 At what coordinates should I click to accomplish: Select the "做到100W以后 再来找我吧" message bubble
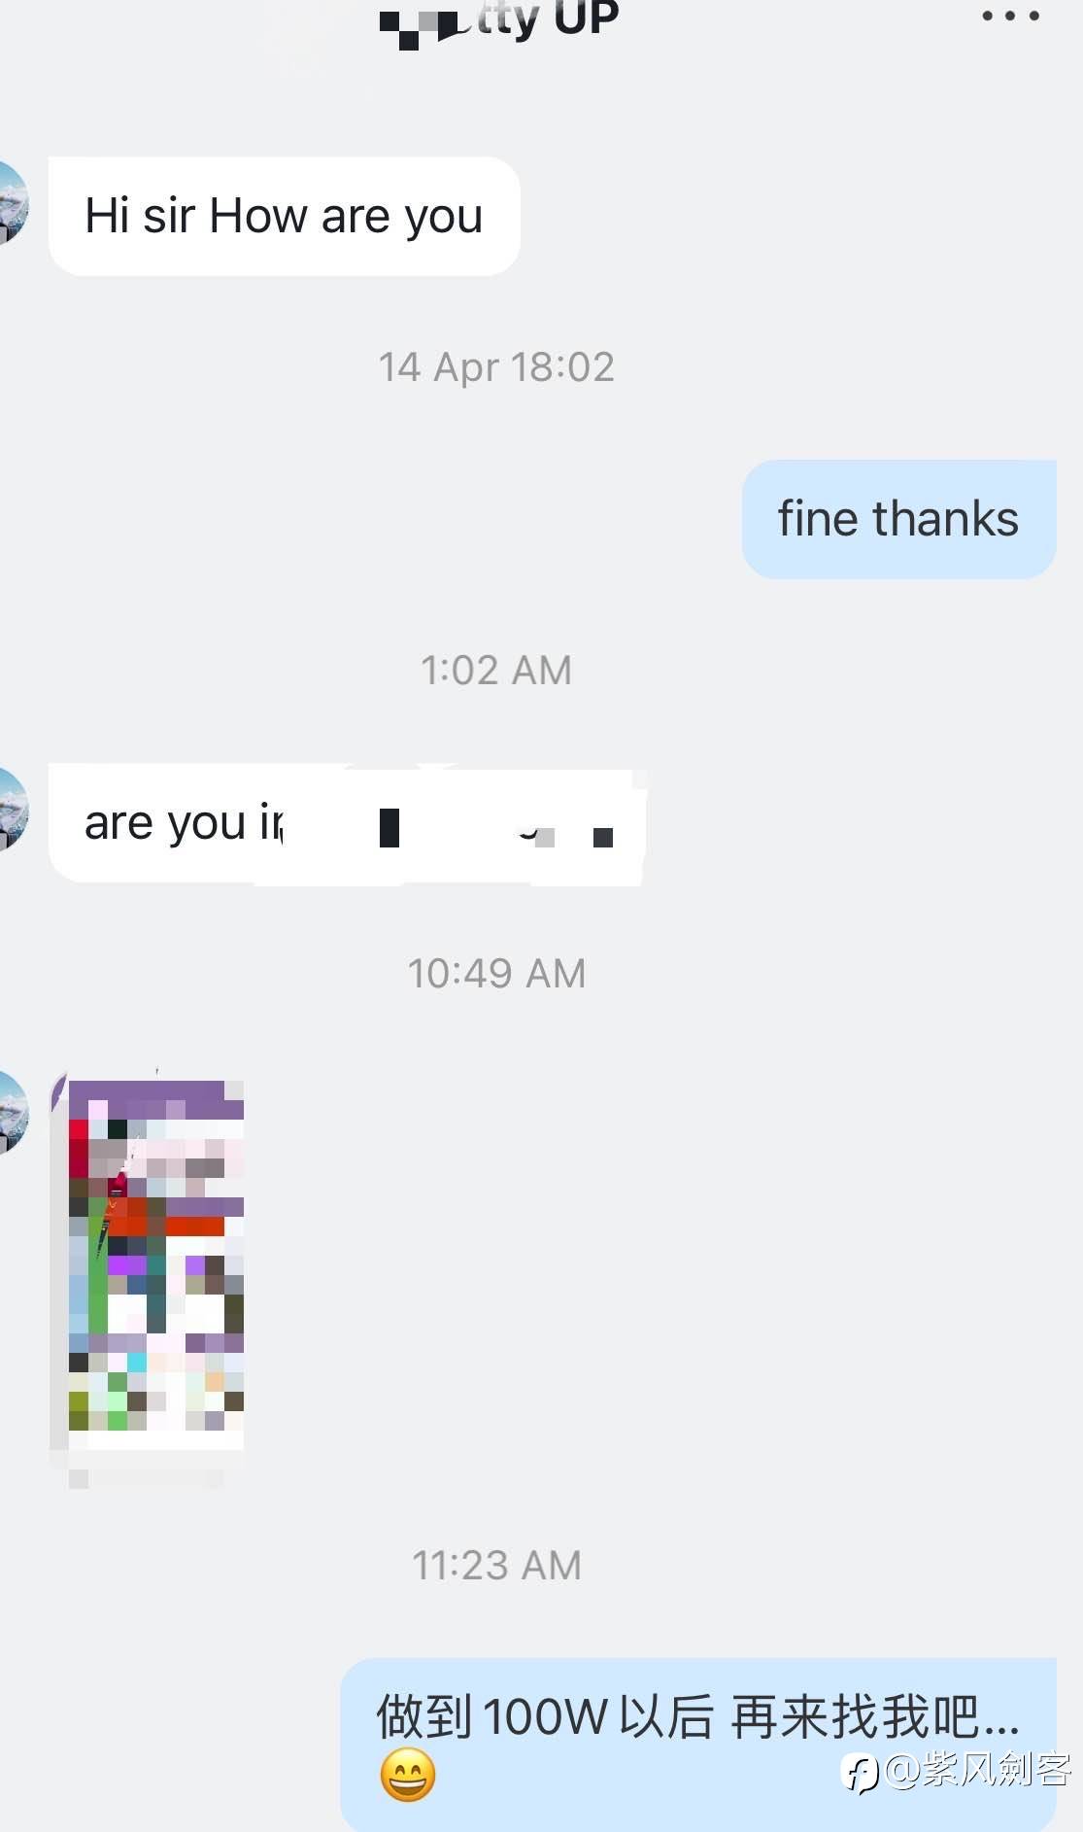pyautogui.click(x=698, y=1745)
